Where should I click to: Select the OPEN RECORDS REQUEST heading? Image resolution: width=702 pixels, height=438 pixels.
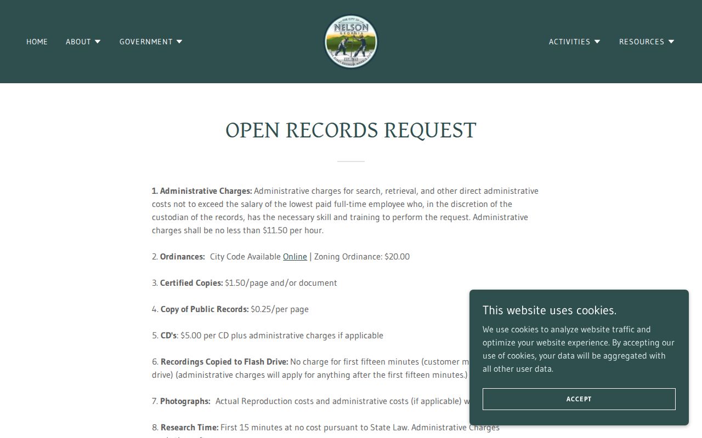tap(351, 130)
